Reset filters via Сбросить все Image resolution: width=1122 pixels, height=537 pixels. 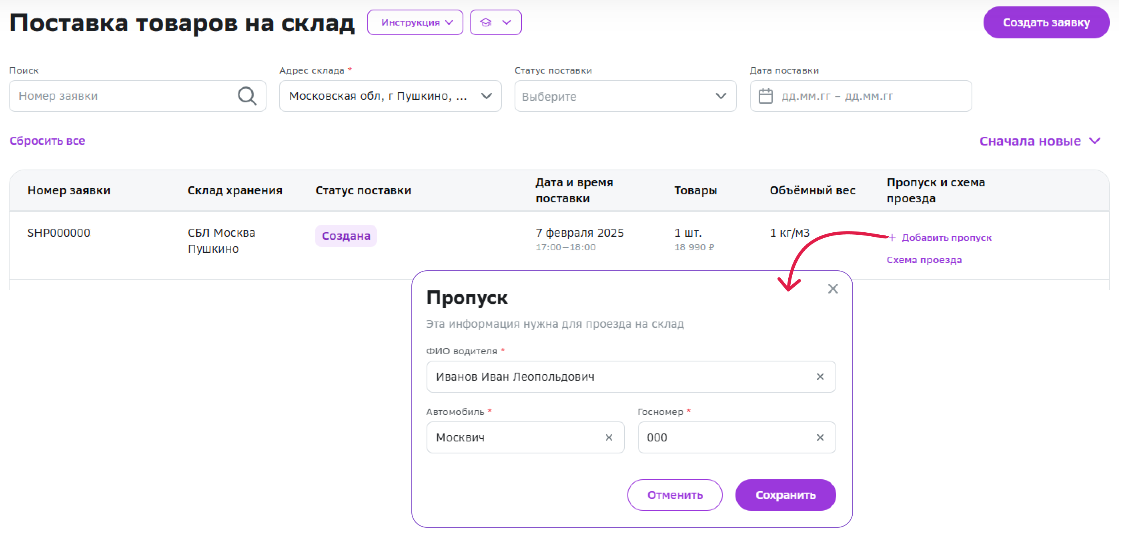(48, 141)
